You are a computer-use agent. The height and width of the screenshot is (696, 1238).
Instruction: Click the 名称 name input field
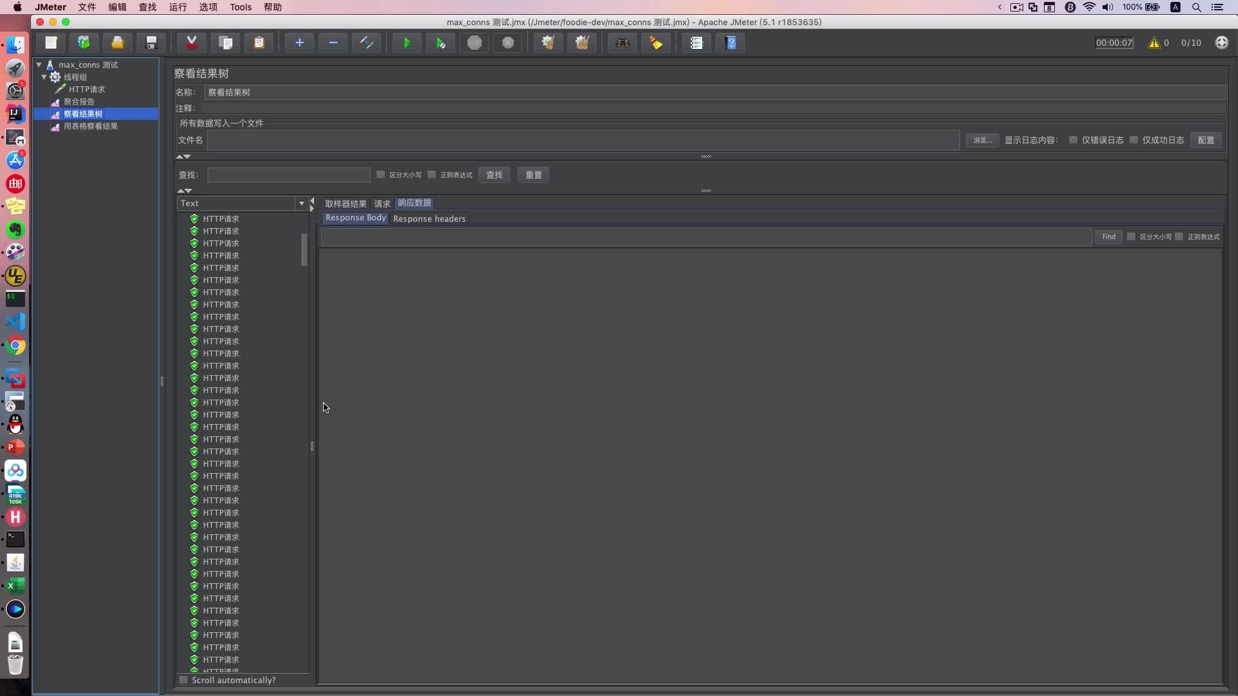715,92
